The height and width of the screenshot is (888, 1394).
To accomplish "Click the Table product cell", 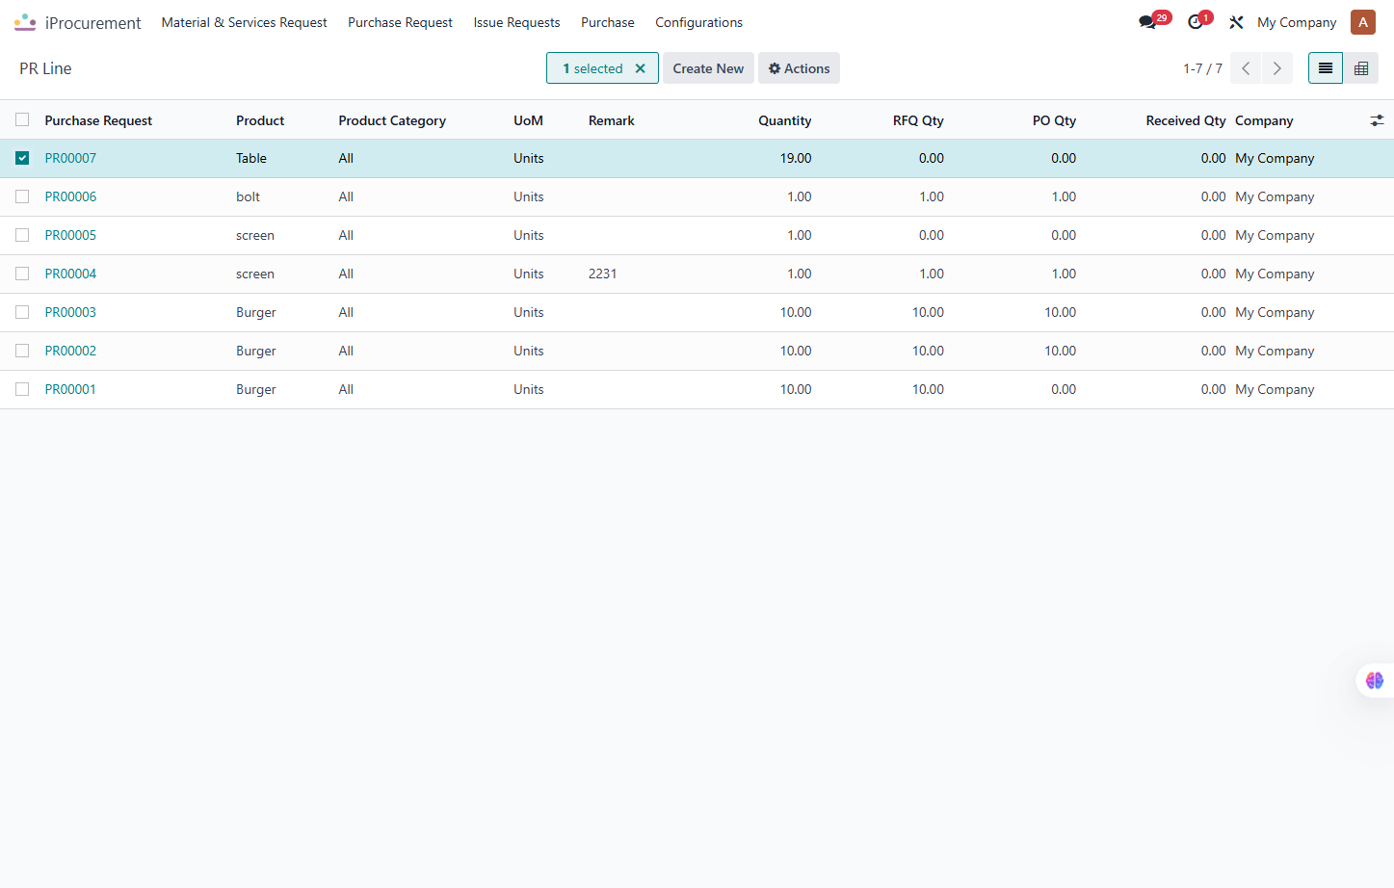I will point(251,158).
